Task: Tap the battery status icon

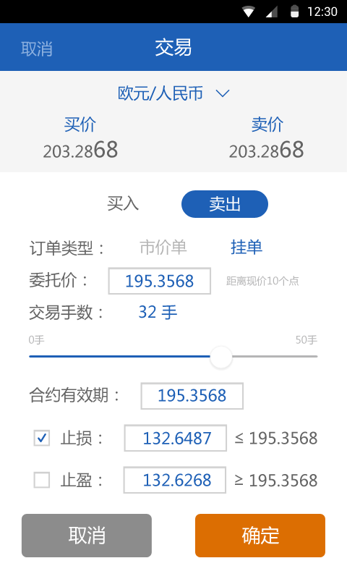Action: point(294,12)
